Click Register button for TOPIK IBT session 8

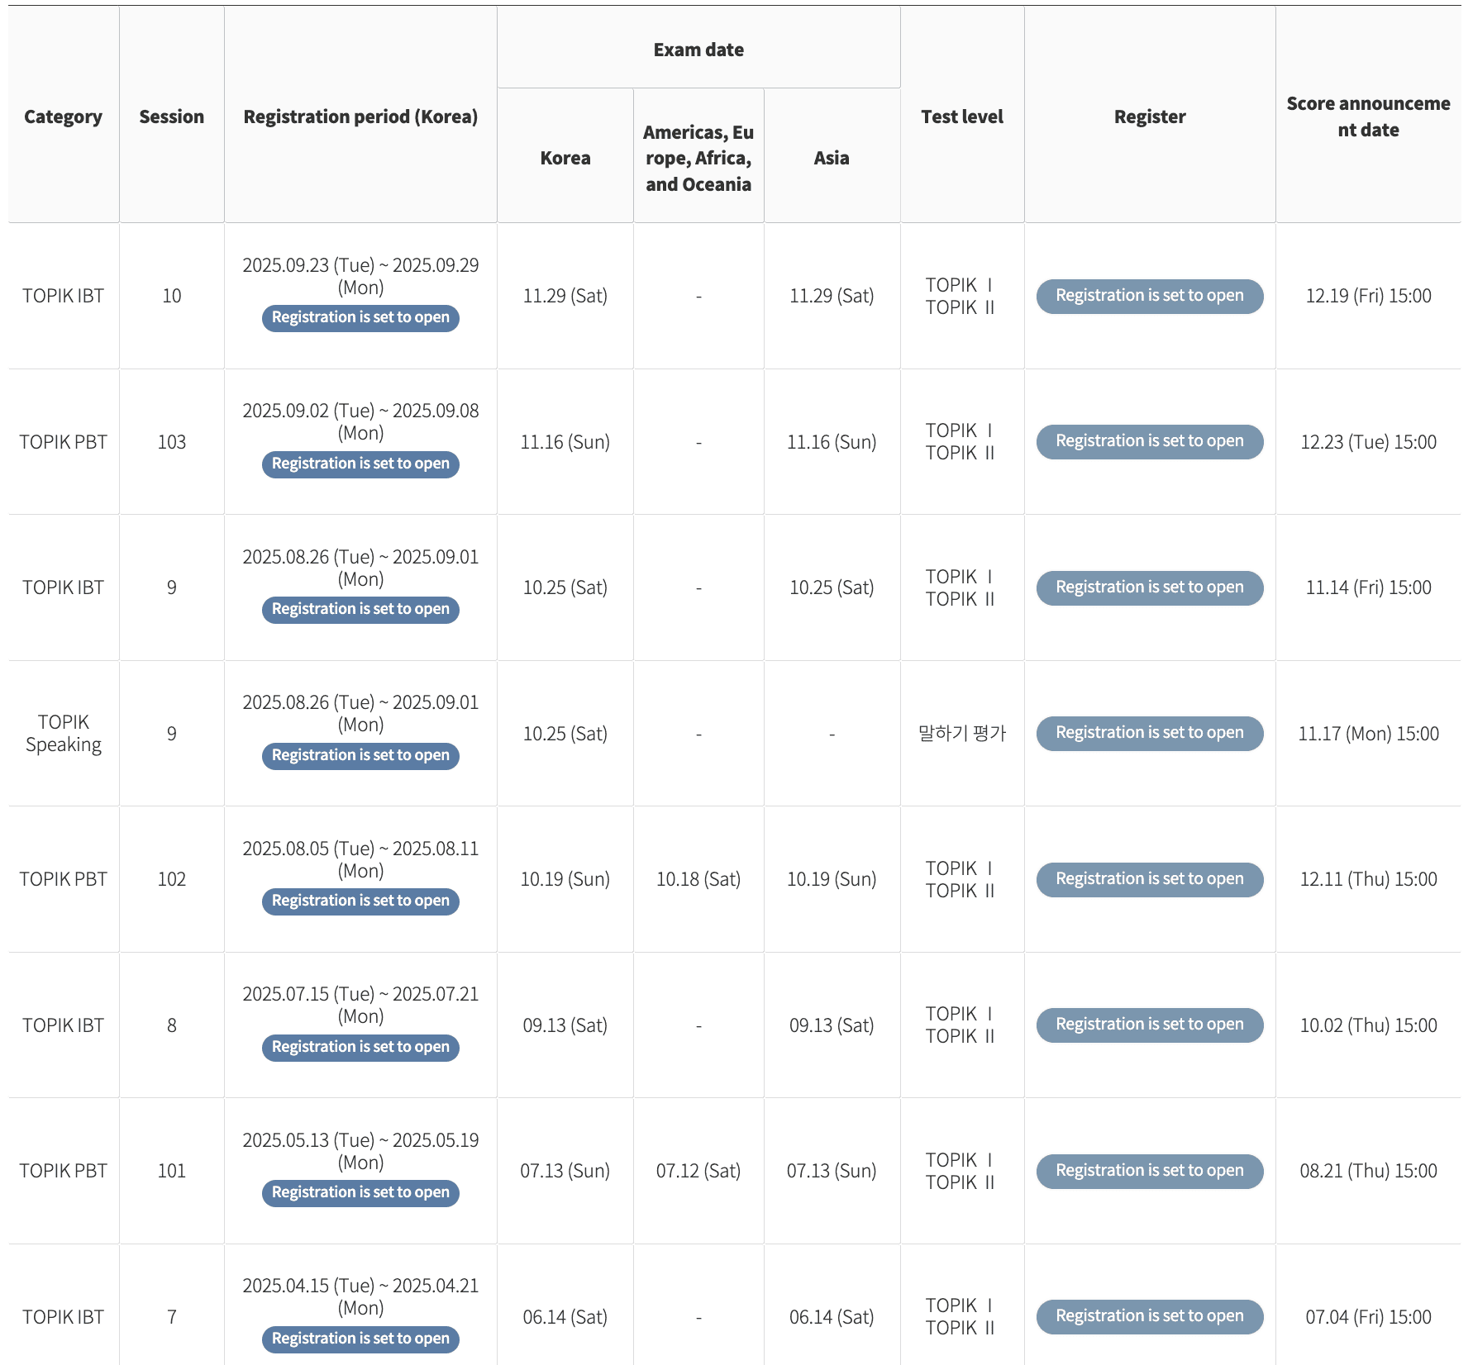[x=1149, y=1025]
